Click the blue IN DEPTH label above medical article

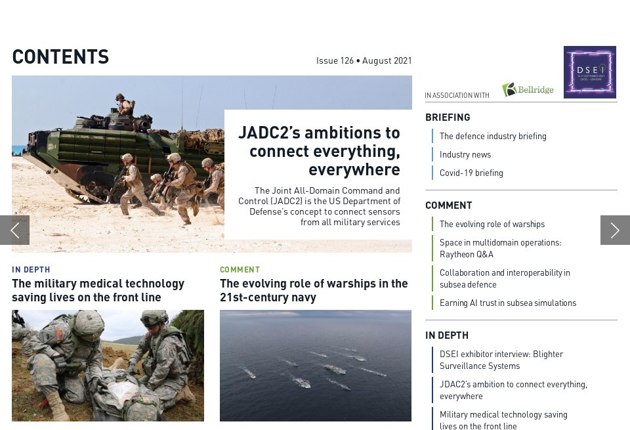coord(31,270)
